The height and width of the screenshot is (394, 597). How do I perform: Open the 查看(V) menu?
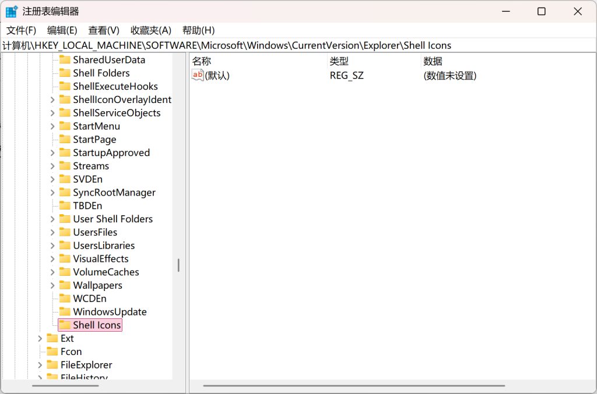104,30
